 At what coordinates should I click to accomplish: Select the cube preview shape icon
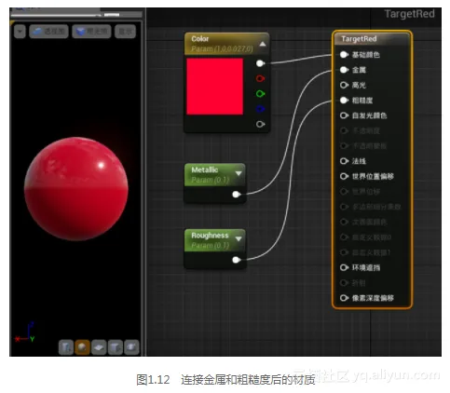pyautogui.click(x=115, y=347)
